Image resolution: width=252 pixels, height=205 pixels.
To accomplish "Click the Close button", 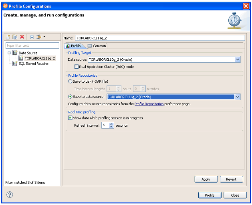I will tap(235, 195).
